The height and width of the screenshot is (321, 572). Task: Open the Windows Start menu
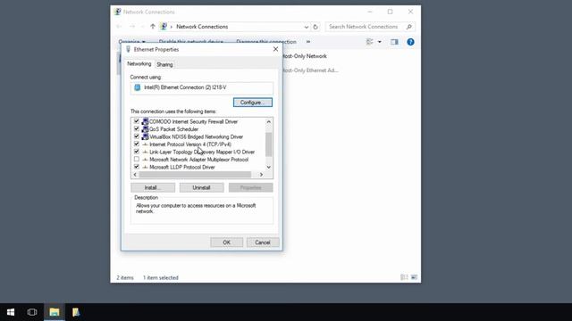point(11,312)
